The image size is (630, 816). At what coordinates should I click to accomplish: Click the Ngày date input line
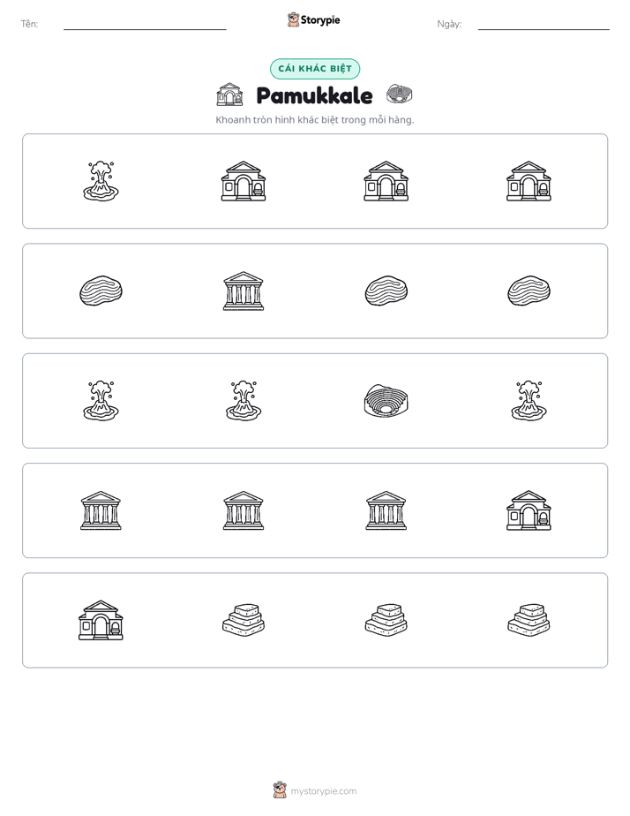544,26
